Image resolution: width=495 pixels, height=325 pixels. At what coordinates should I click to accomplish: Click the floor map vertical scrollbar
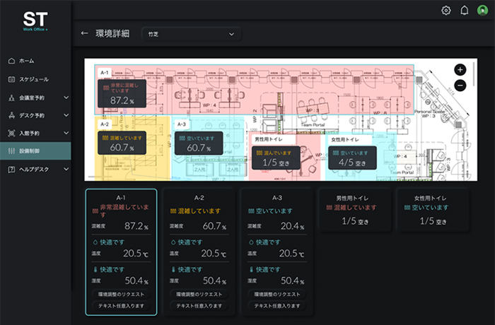coord(474,75)
